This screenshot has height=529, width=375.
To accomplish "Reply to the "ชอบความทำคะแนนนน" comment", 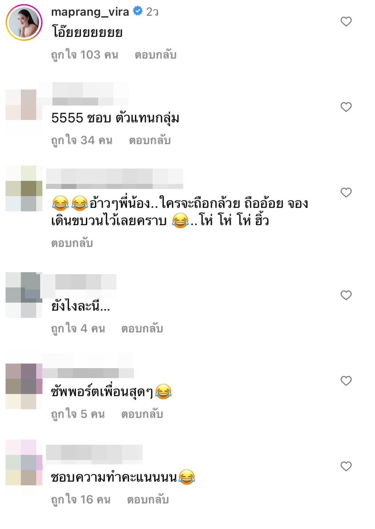I will (148, 500).
